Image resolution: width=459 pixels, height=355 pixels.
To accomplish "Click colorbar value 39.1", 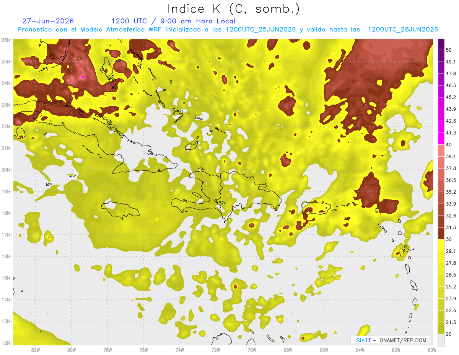I will click(x=451, y=157).
